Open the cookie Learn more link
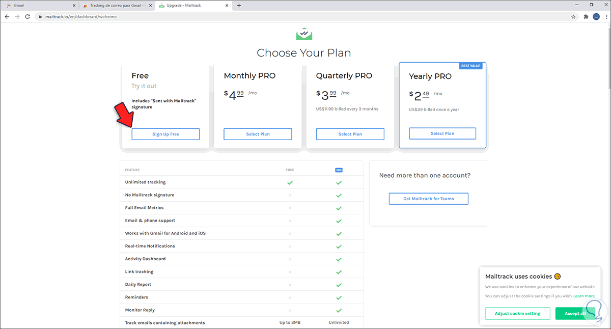611x329 pixels. click(584, 296)
